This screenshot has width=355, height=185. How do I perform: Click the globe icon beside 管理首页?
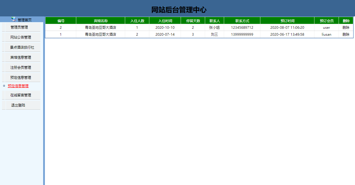coord(13,19)
